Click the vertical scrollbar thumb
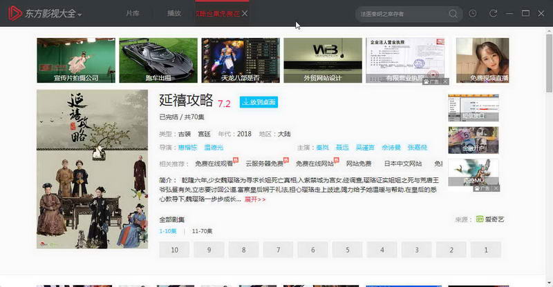 pos(549,63)
